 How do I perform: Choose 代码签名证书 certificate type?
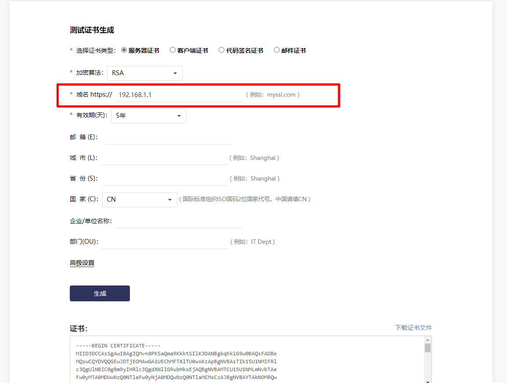[x=222, y=50]
